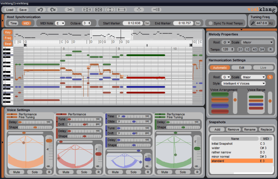Click the tuning fork icon

click(252, 23)
